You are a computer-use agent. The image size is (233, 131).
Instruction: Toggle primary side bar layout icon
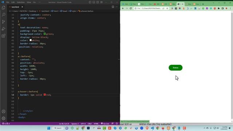click(x=90, y=2)
